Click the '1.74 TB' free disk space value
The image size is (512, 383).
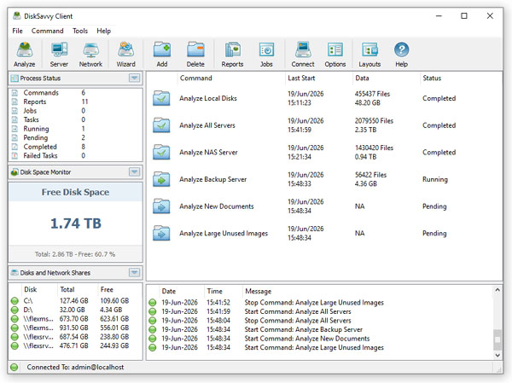76,223
